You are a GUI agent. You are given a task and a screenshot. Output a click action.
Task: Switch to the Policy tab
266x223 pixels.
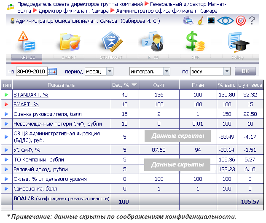(237, 57)
